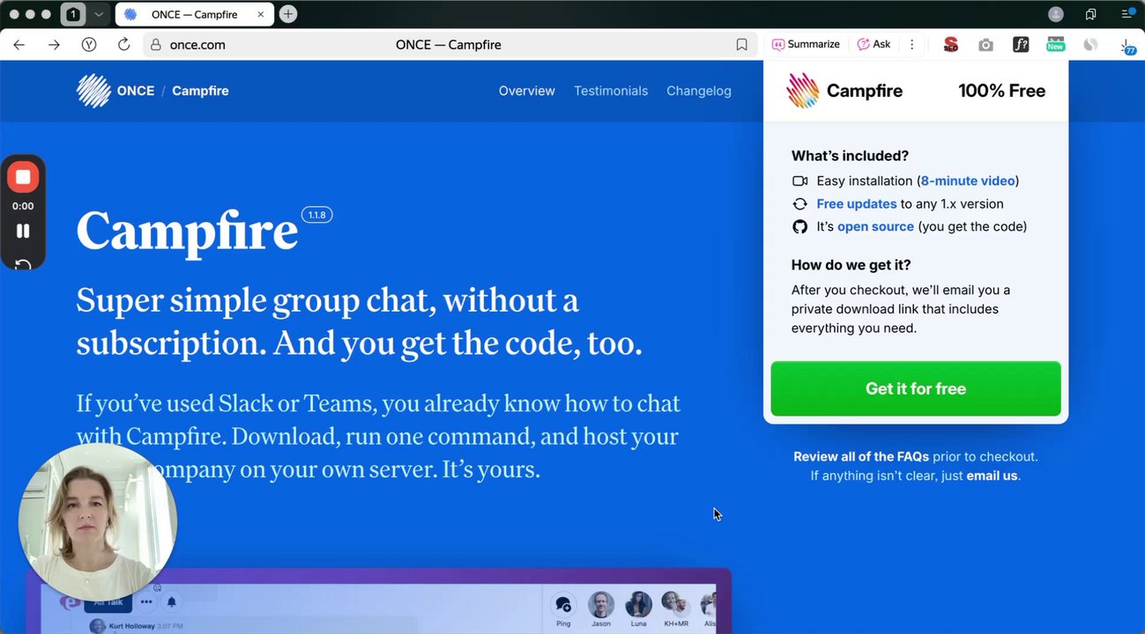This screenshot has height=634, width=1145.
Task: Click the tab group number 1 icon
Action: [x=73, y=14]
